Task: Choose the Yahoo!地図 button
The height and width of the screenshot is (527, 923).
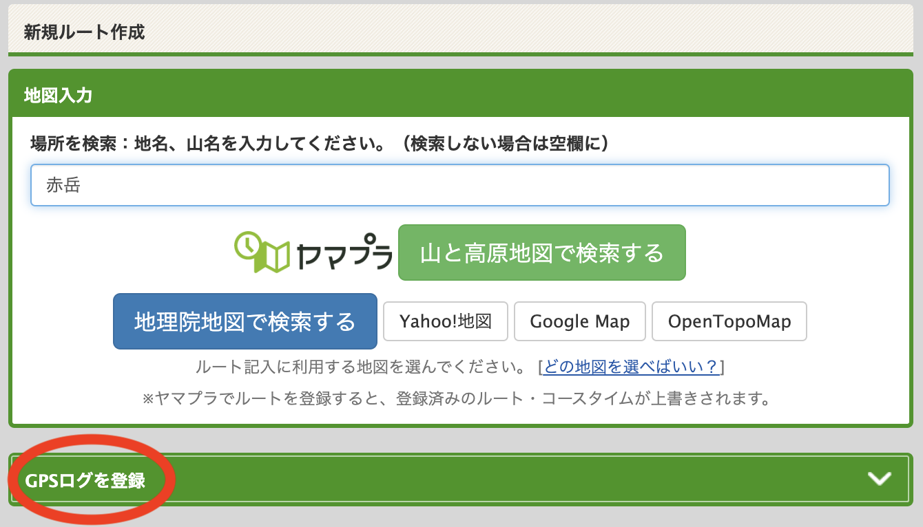Action: point(446,321)
